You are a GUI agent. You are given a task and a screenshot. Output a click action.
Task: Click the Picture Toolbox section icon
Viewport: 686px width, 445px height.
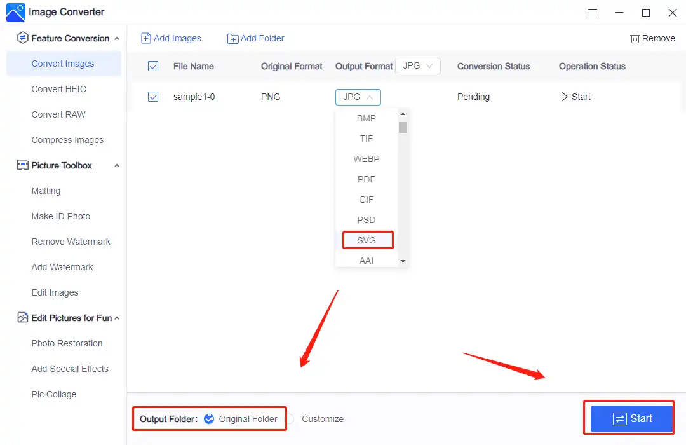(22, 165)
